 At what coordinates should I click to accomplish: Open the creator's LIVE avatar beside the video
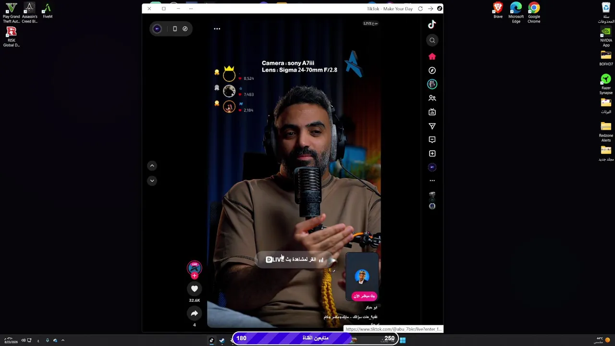pos(194,268)
